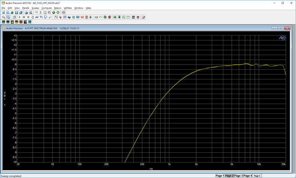Maximize the A-D FFT Spectrum Analysis graph window
The image size is (296, 178).
coord(280,28)
